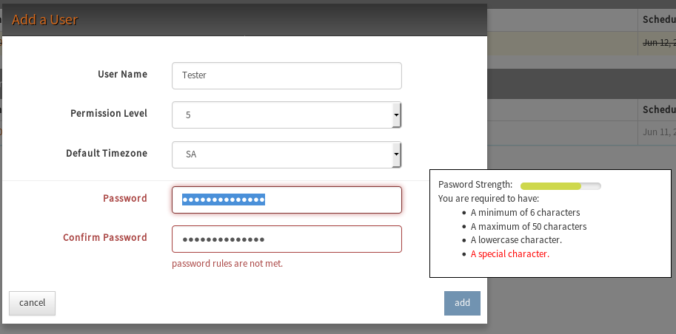Click the Add a User dialog title

tap(45, 20)
